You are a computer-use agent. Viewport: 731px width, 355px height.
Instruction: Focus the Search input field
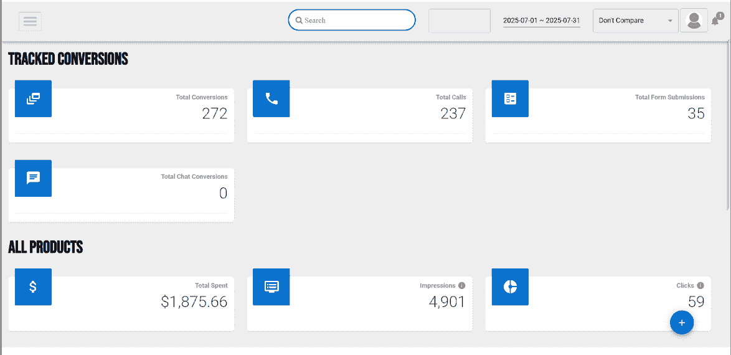tap(352, 20)
